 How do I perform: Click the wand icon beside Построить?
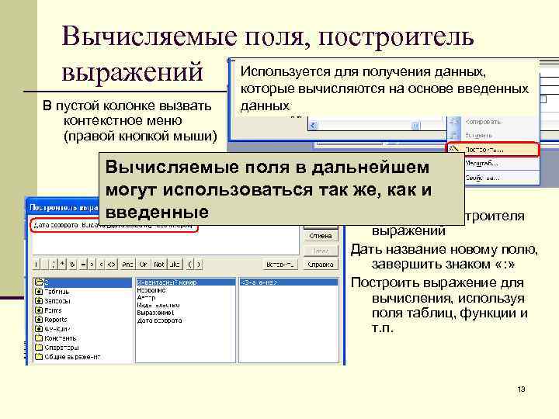pos(453,149)
